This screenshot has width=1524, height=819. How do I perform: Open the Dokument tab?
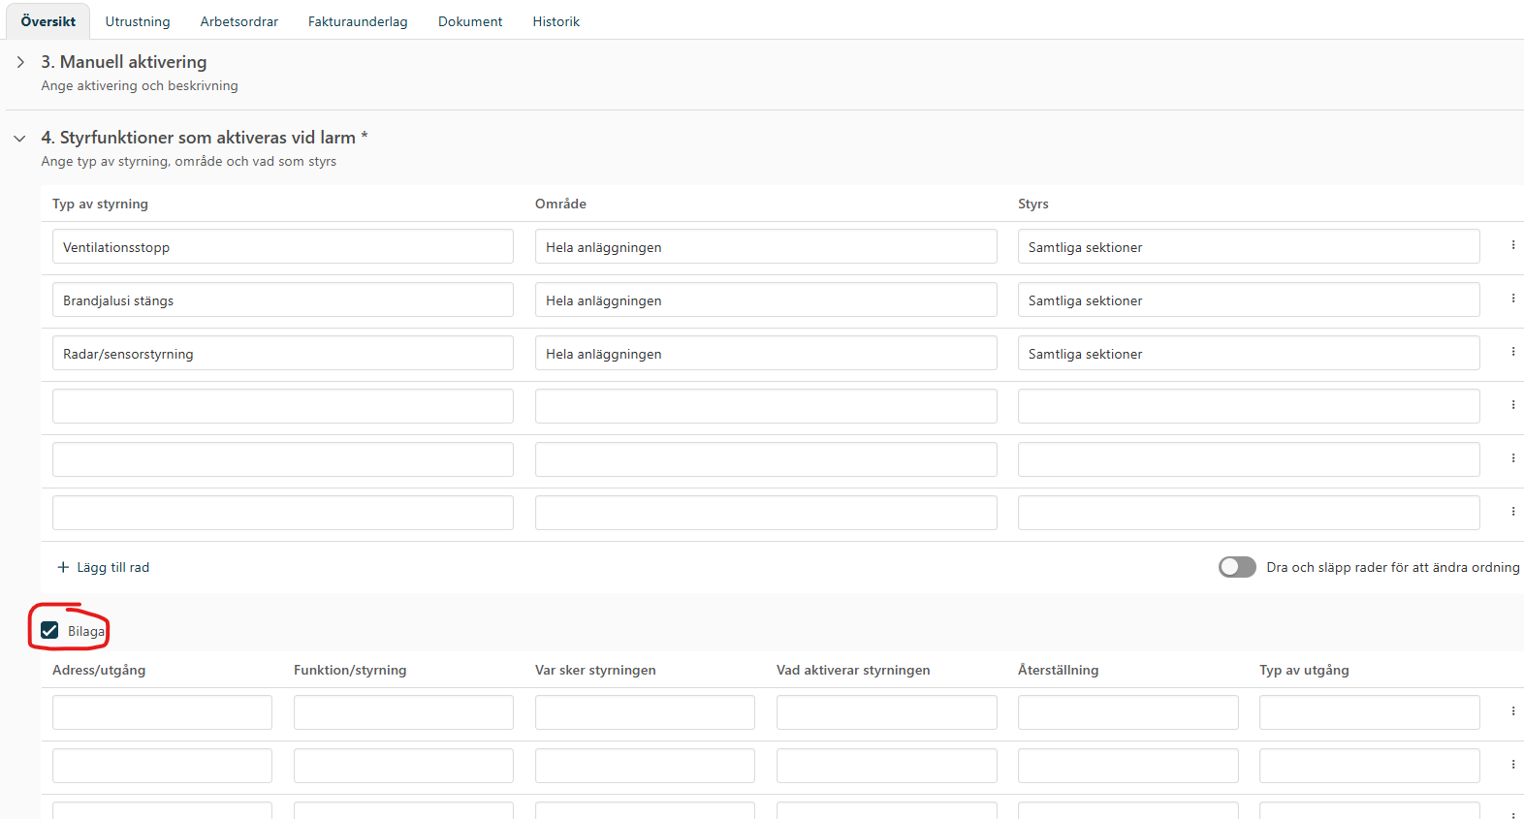click(470, 21)
